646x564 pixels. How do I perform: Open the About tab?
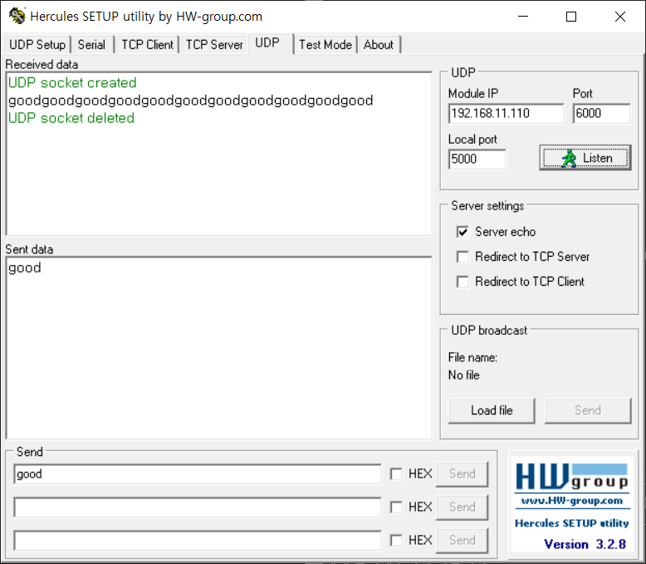tap(379, 45)
